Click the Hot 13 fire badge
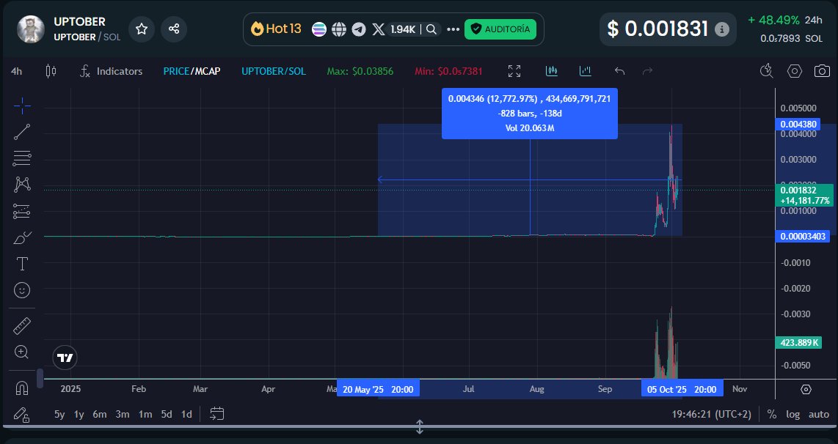Viewport: 838px width, 444px height. 277,29
